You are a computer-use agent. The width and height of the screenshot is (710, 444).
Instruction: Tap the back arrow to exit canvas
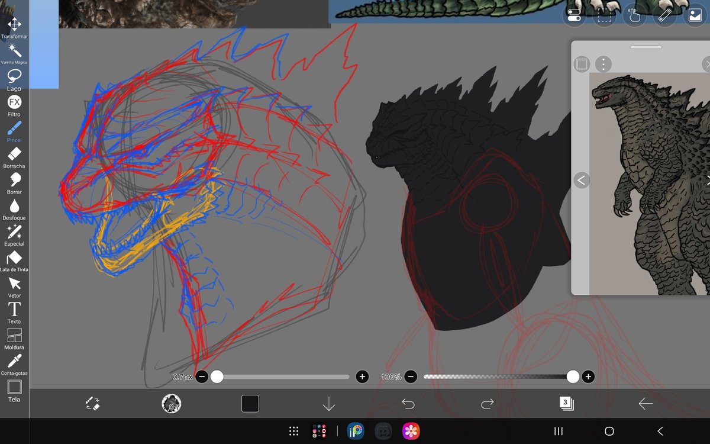(646, 404)
